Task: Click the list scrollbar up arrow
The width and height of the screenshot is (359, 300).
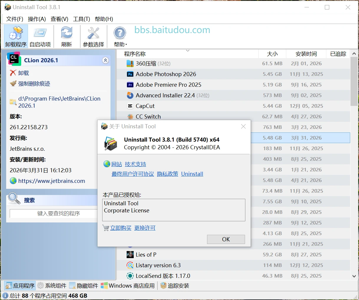Action: [354, 54]
